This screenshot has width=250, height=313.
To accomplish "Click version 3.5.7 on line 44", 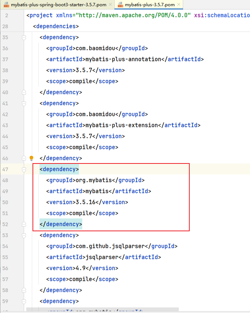I will click(x=84, y=136).
